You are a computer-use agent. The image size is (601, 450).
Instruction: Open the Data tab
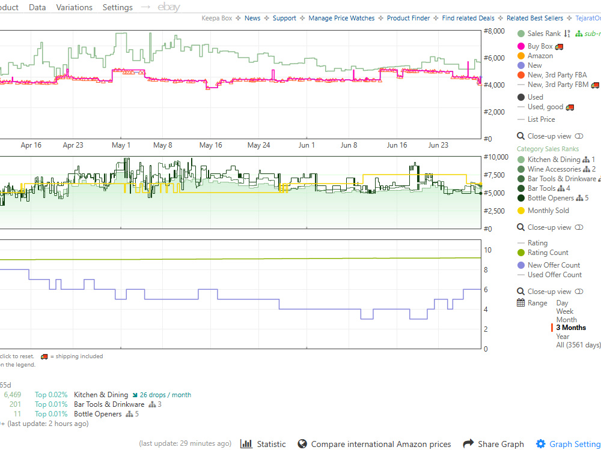click(37, 7)
